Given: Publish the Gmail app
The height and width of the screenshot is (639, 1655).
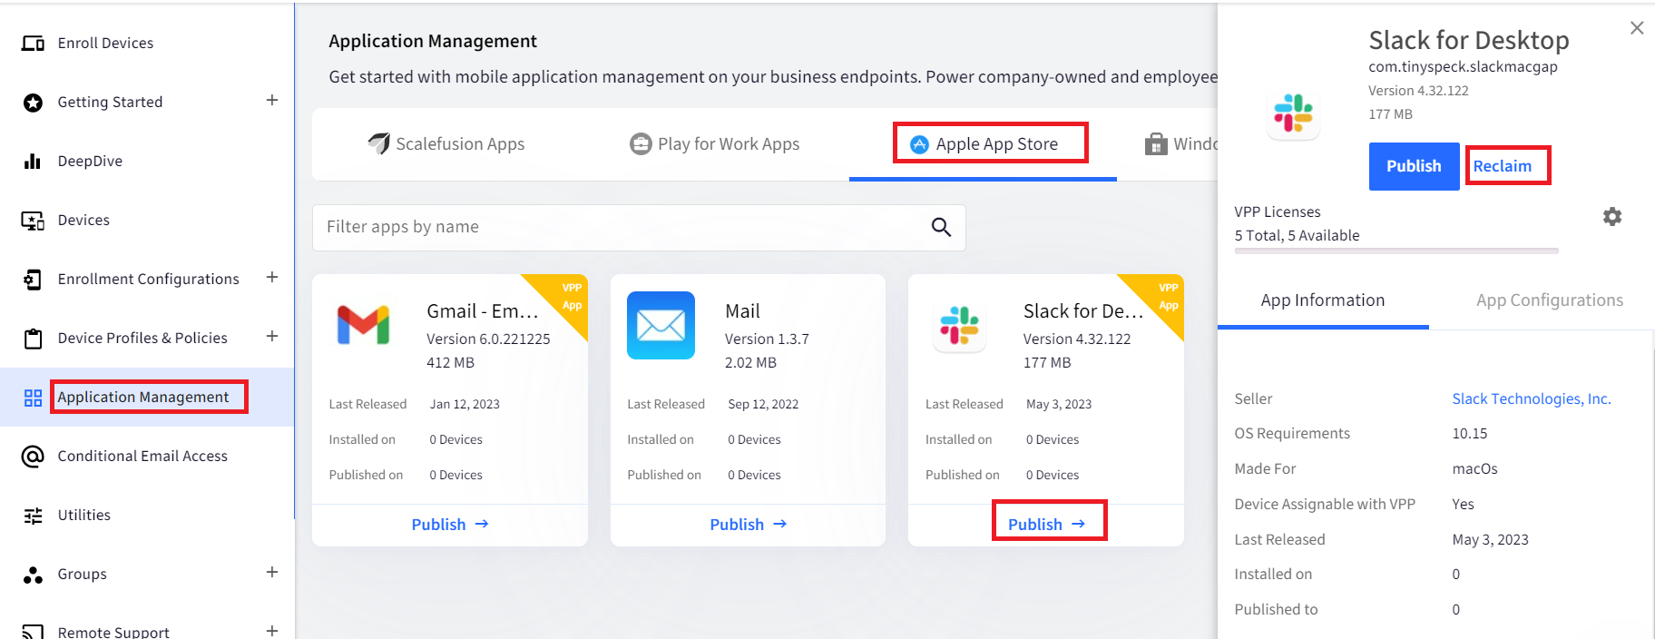Looking at the screenshot, I should 450,525.
